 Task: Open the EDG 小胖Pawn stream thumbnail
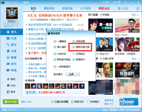[127, 26]
